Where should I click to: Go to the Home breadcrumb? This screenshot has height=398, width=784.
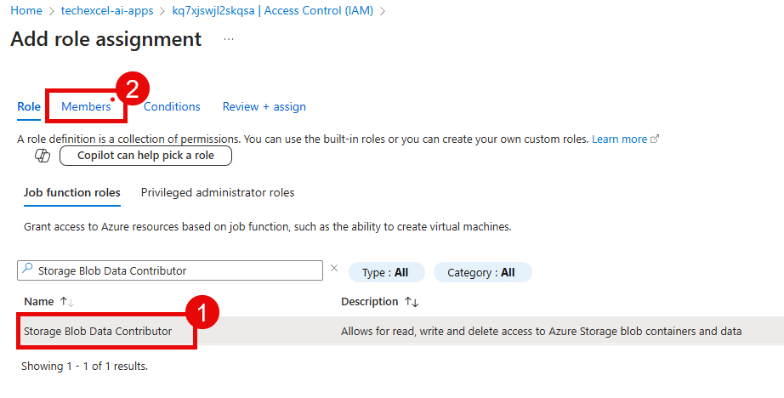coord(26,10)
